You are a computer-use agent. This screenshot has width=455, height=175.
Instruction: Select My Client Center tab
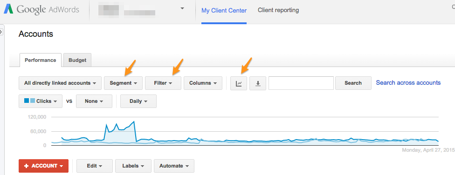(x=224, y=11)
